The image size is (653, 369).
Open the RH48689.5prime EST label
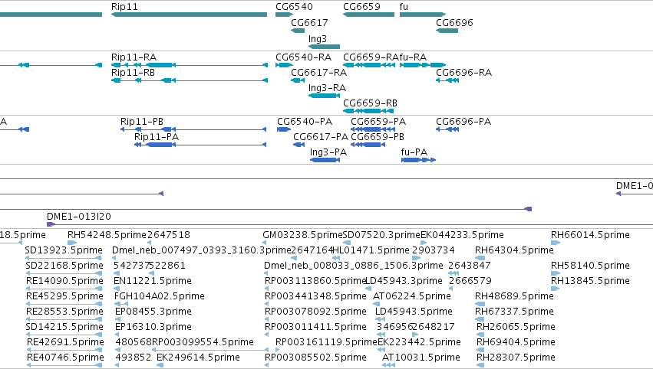click(514, 296)
